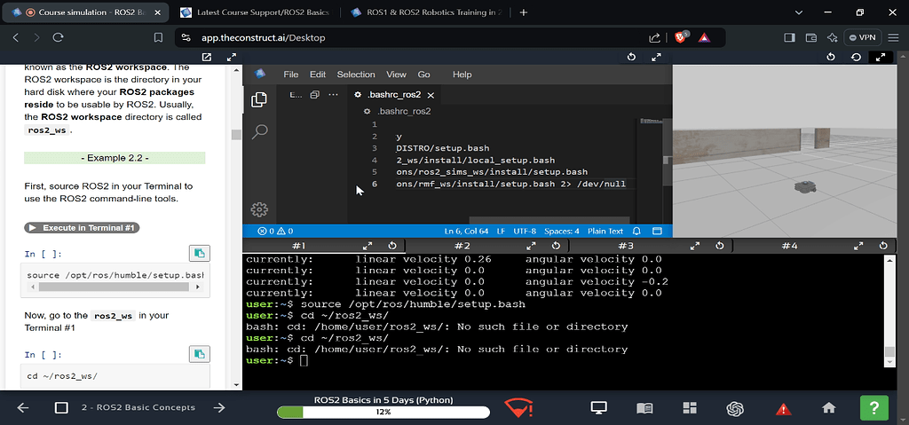This screenshot has width=909, height=425.
Task: Open the unit list square icon in the bottom bar
Action: (x=61, y=407)
